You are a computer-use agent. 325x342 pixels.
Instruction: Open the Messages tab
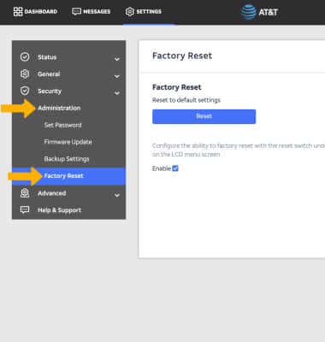point(92,11)
